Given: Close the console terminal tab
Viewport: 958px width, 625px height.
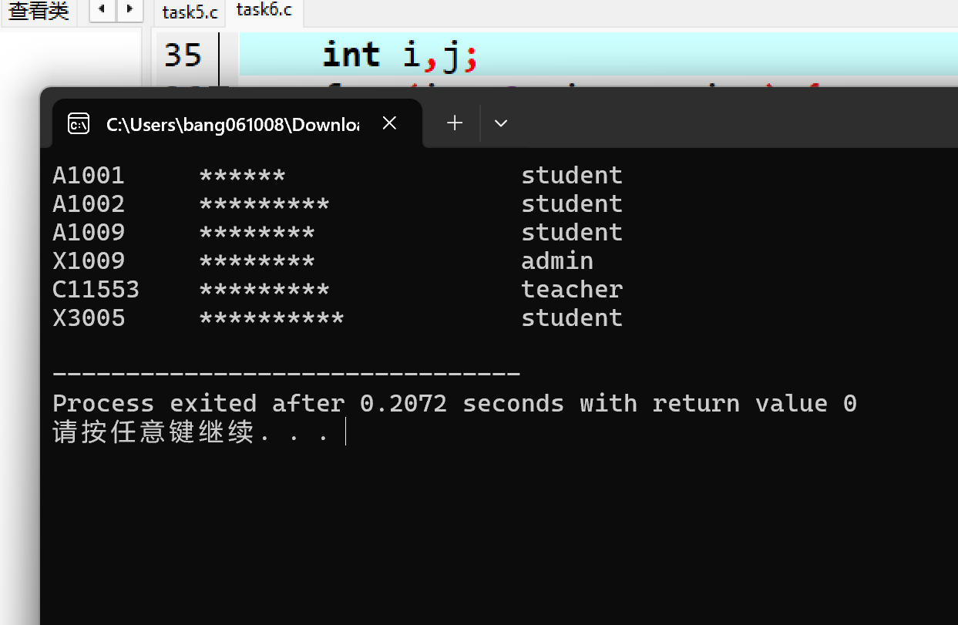Looking at the screenshot, I should click(x=389, y=123).
